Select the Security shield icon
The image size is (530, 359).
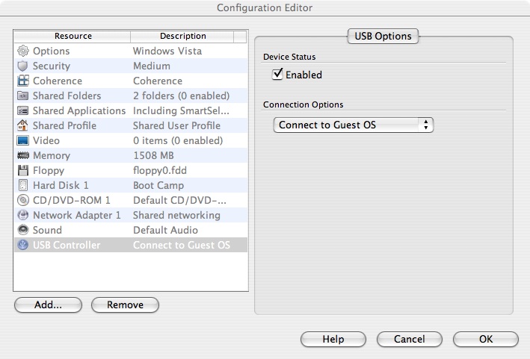click(x=23, y=66)
